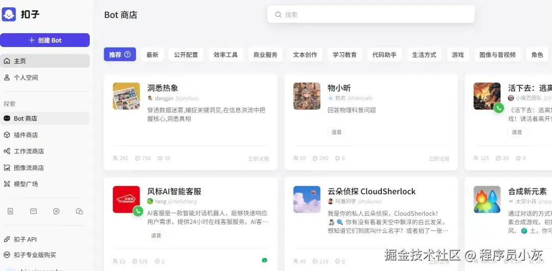Open author 阿暑同学 @tukunor profile
Screen dimensions: 552x271
tap(355, 201)
